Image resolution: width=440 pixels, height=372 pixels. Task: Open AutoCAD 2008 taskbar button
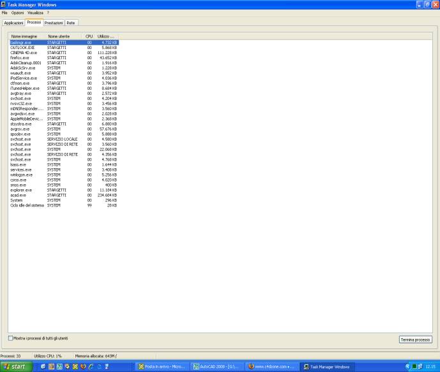217,366
